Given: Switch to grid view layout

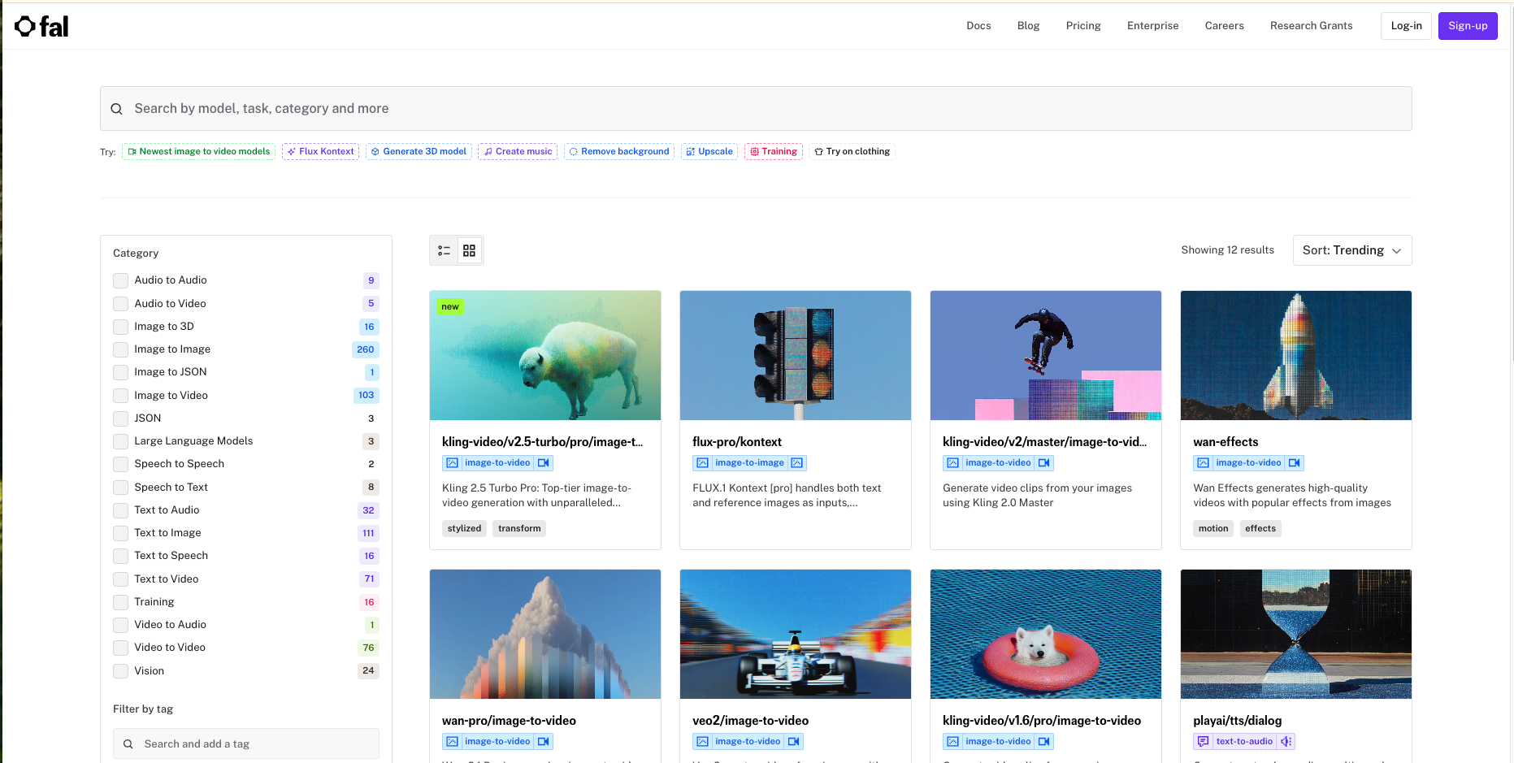Looking at the screenshot, I should point(469,250).
